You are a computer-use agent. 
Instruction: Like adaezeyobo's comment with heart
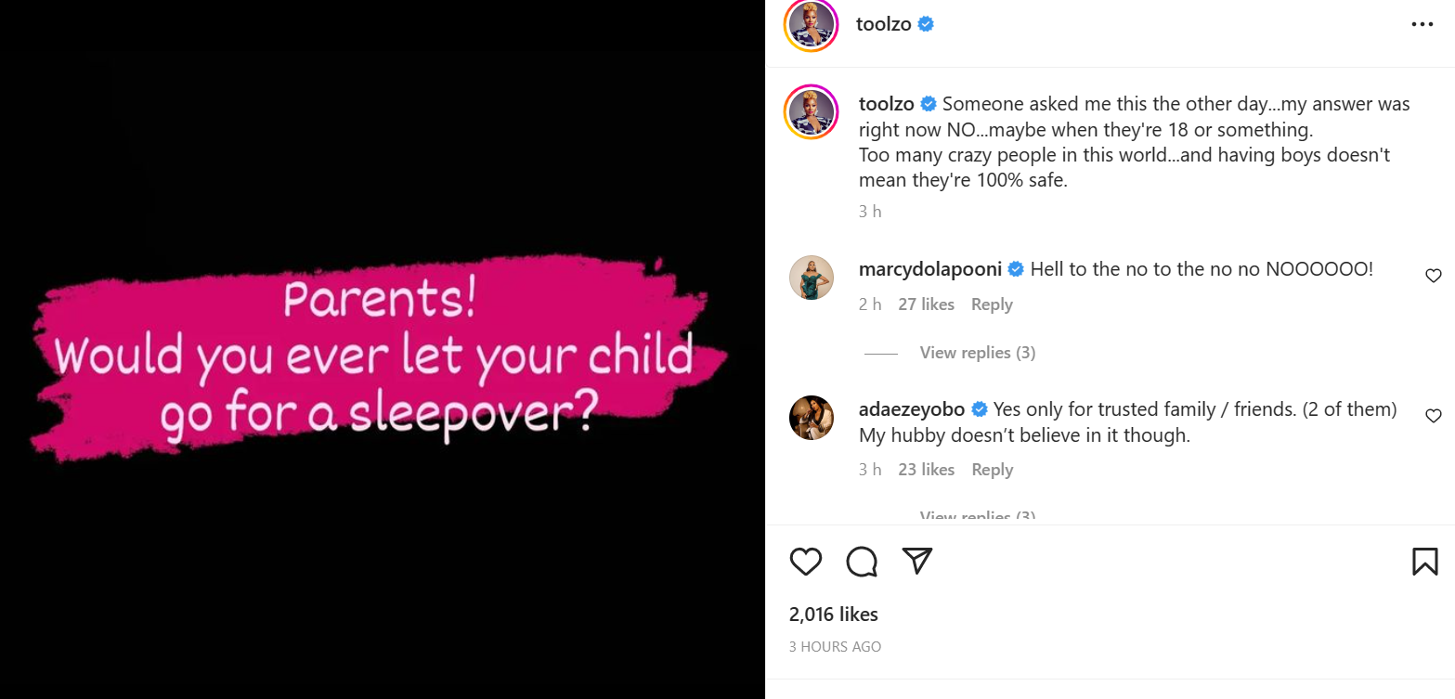tap(1434, 416)
